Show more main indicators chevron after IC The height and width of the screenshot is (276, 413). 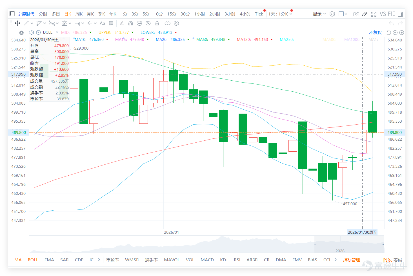tap(99, 260)
